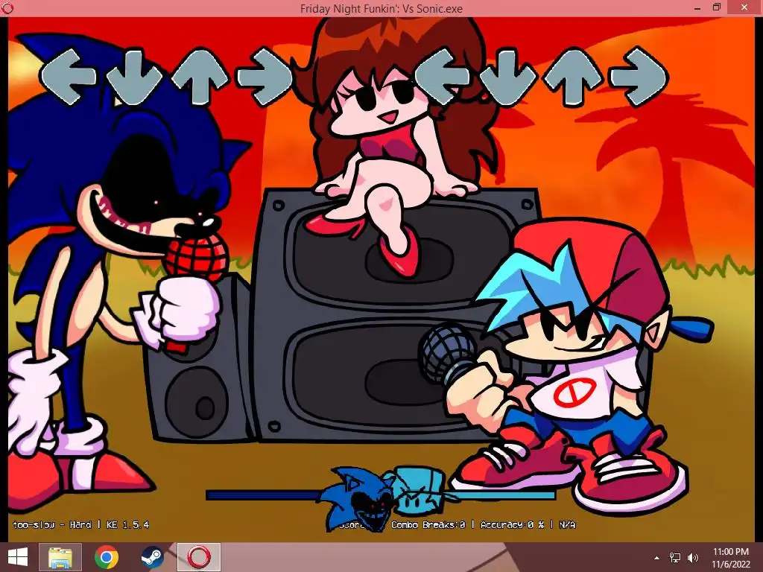
Task: Restore down the Vs Sonic.exe window
Action: tap(716, 7)
